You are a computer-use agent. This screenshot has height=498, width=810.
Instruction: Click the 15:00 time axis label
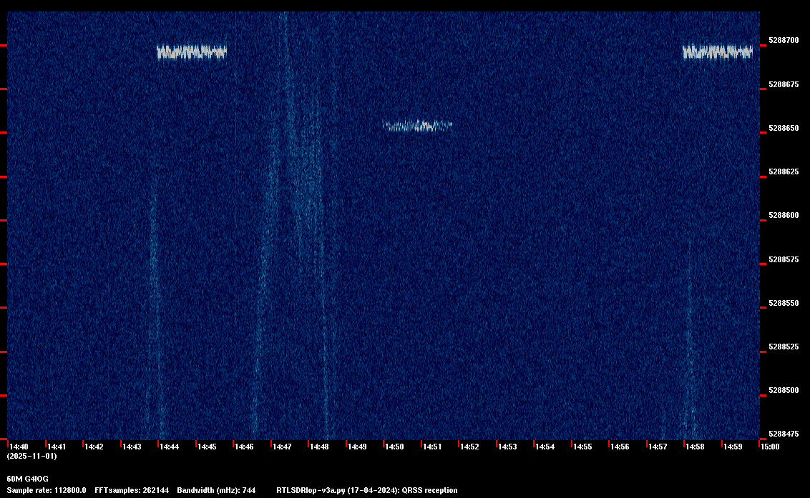point(770,447)
